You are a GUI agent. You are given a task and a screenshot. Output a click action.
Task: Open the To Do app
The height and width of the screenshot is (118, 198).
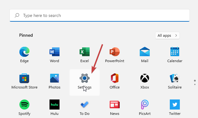pyautogui.click(x=85, y=105)
